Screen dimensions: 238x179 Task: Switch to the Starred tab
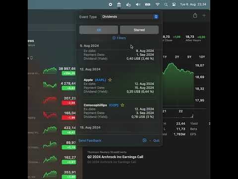pos(139,30)
